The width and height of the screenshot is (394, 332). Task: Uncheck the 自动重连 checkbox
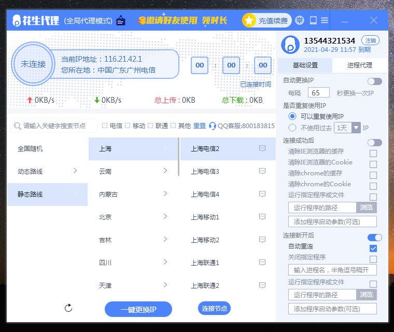(x=373, y=248)
